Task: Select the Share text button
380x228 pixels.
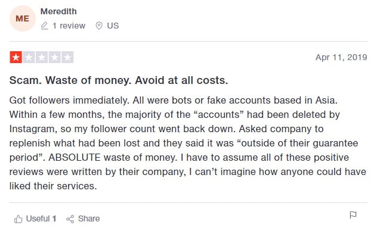Action: (x=89, y=218)
